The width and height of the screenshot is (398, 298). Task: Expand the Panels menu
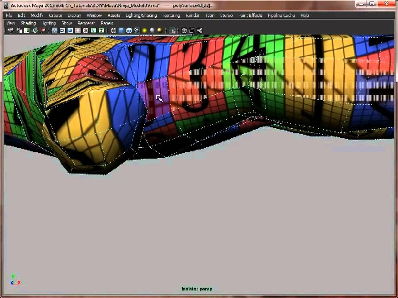tap(107, 23)
